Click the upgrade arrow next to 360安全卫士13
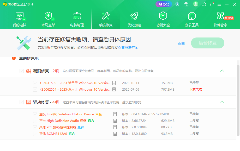The height and width of the screenshot is (151, 240). [32, 4]
